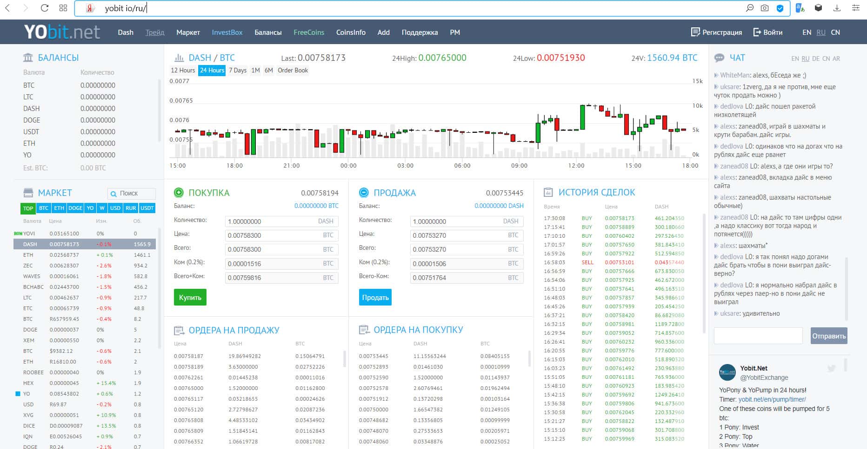Click the Twitter bird icon in Yobit.Net widget
Screen dimensions: 867x449
pyautogui.click(x=831, y=369)
